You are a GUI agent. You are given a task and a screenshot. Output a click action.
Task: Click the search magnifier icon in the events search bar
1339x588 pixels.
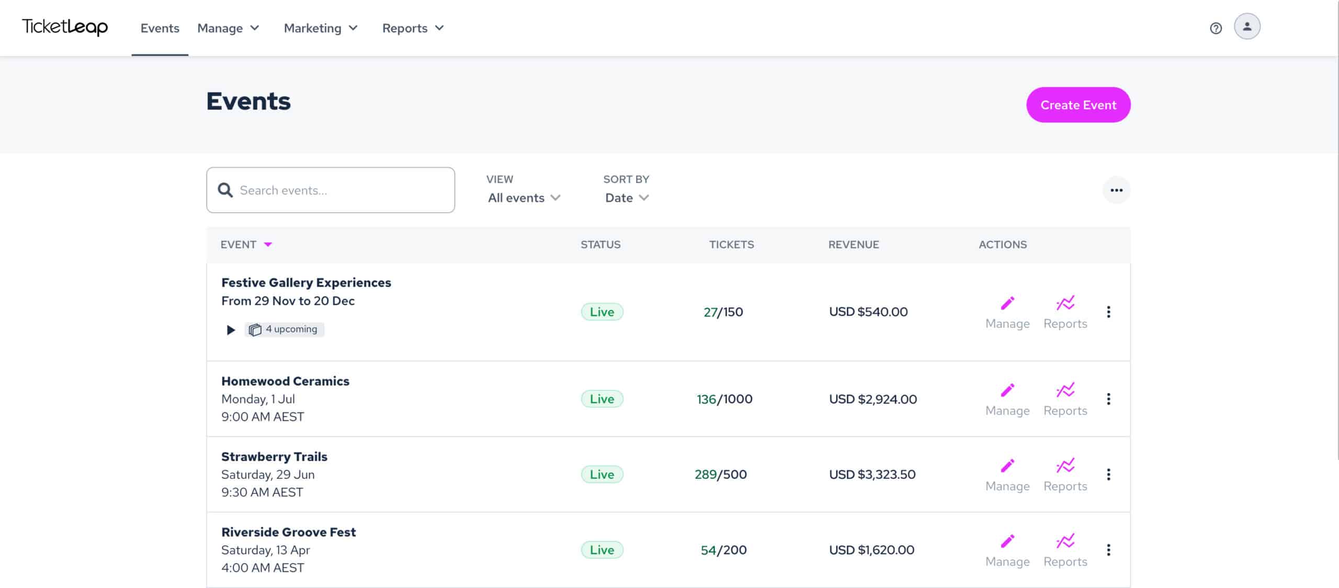click(x=225, y=190)
